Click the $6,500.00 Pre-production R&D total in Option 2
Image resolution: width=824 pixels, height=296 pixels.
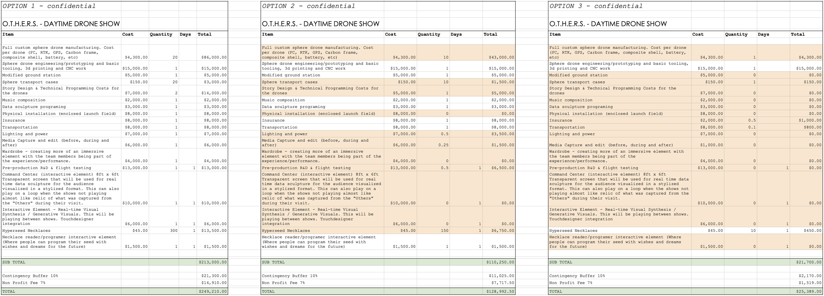[503, 168]
